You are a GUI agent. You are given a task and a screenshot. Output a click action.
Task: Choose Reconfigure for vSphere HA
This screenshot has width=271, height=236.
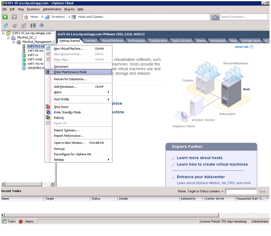(x=73, y=154)
